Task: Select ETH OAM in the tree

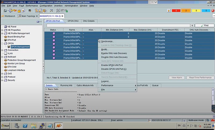Action: [12, 67]
